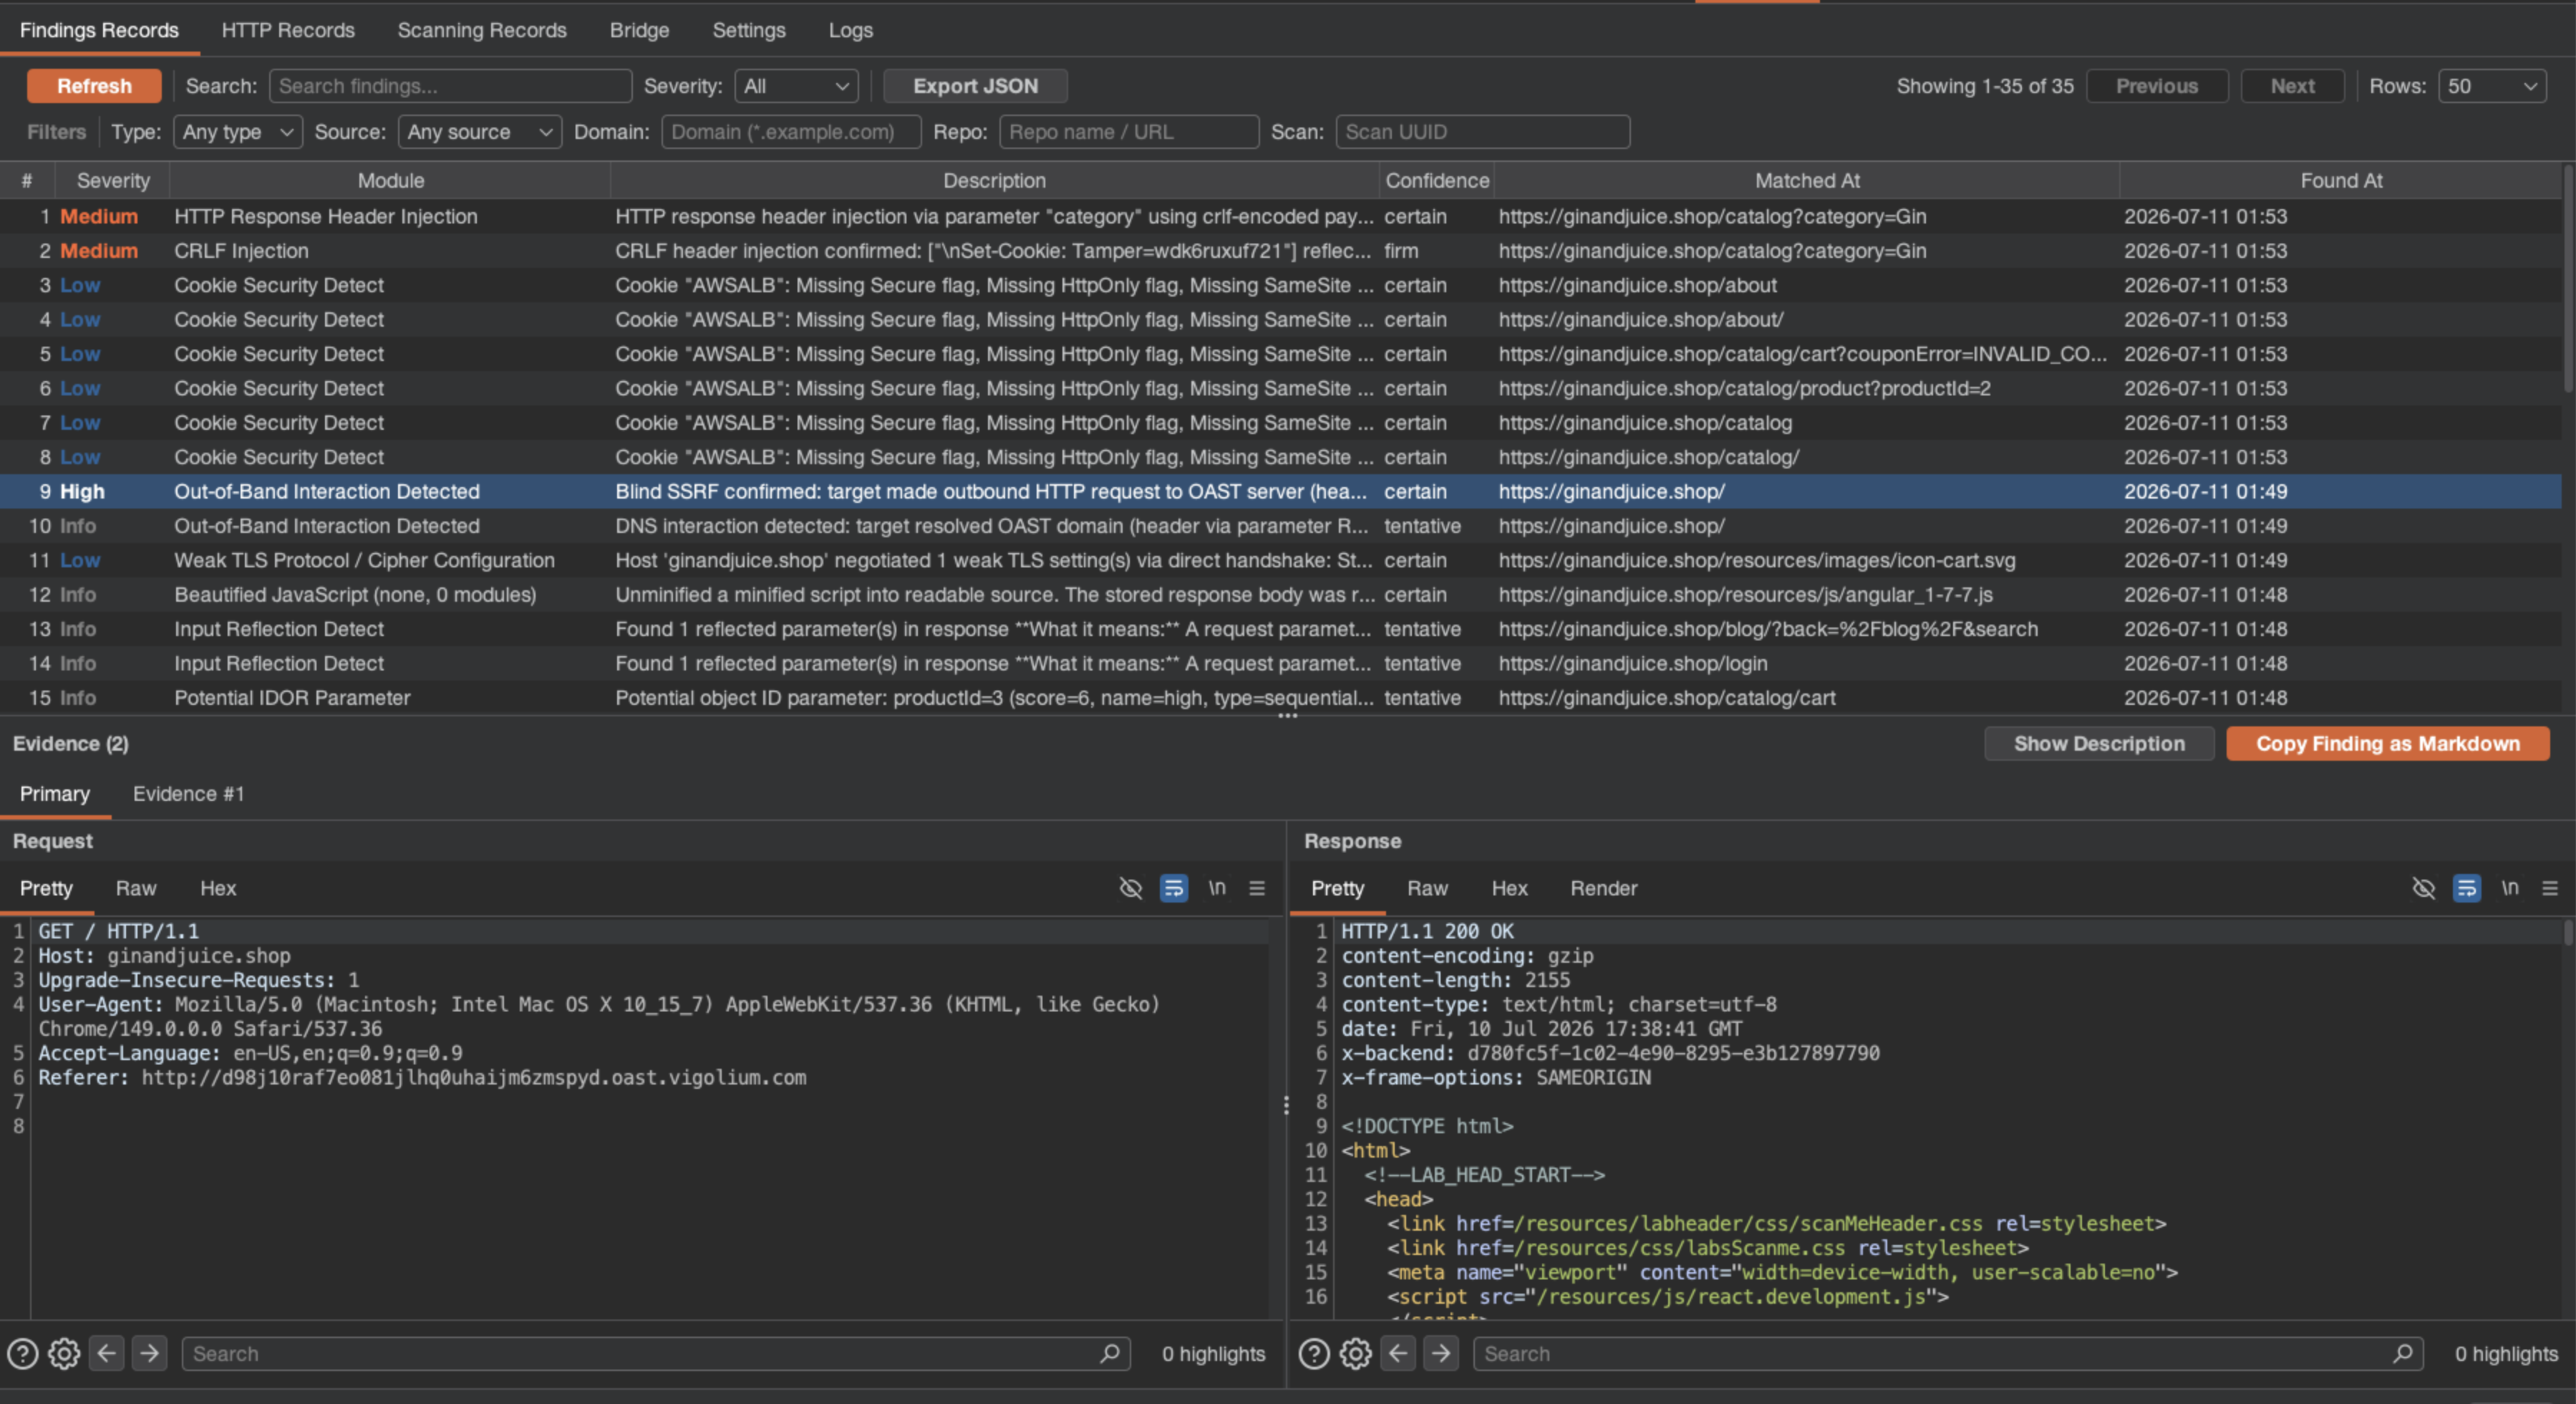Open Request search settings gear
2576x1404 pixels.
click(x=64, y=1354)
